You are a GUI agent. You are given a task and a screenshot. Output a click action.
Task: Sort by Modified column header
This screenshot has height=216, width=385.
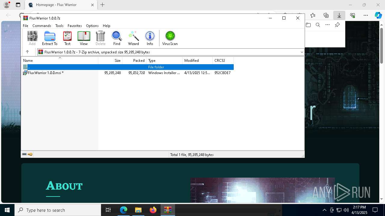pyautogui.click(x=198, y=60)
